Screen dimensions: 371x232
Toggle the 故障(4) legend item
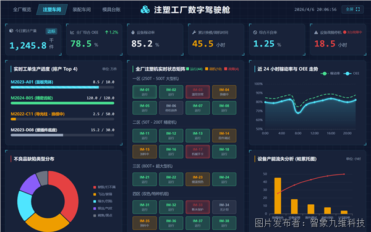pos(231,69)
